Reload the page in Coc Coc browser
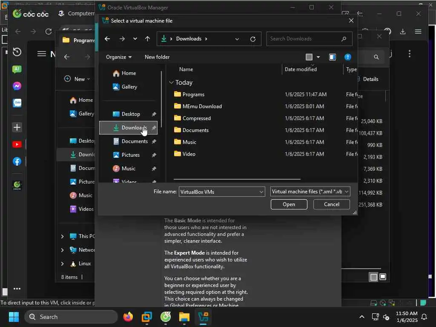Viewport: 436px width, 327px height. click(x=49, y=32)
